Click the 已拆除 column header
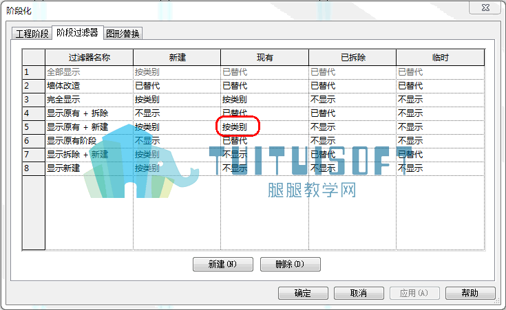Screen dimensions: 506x310 point(352,58)
